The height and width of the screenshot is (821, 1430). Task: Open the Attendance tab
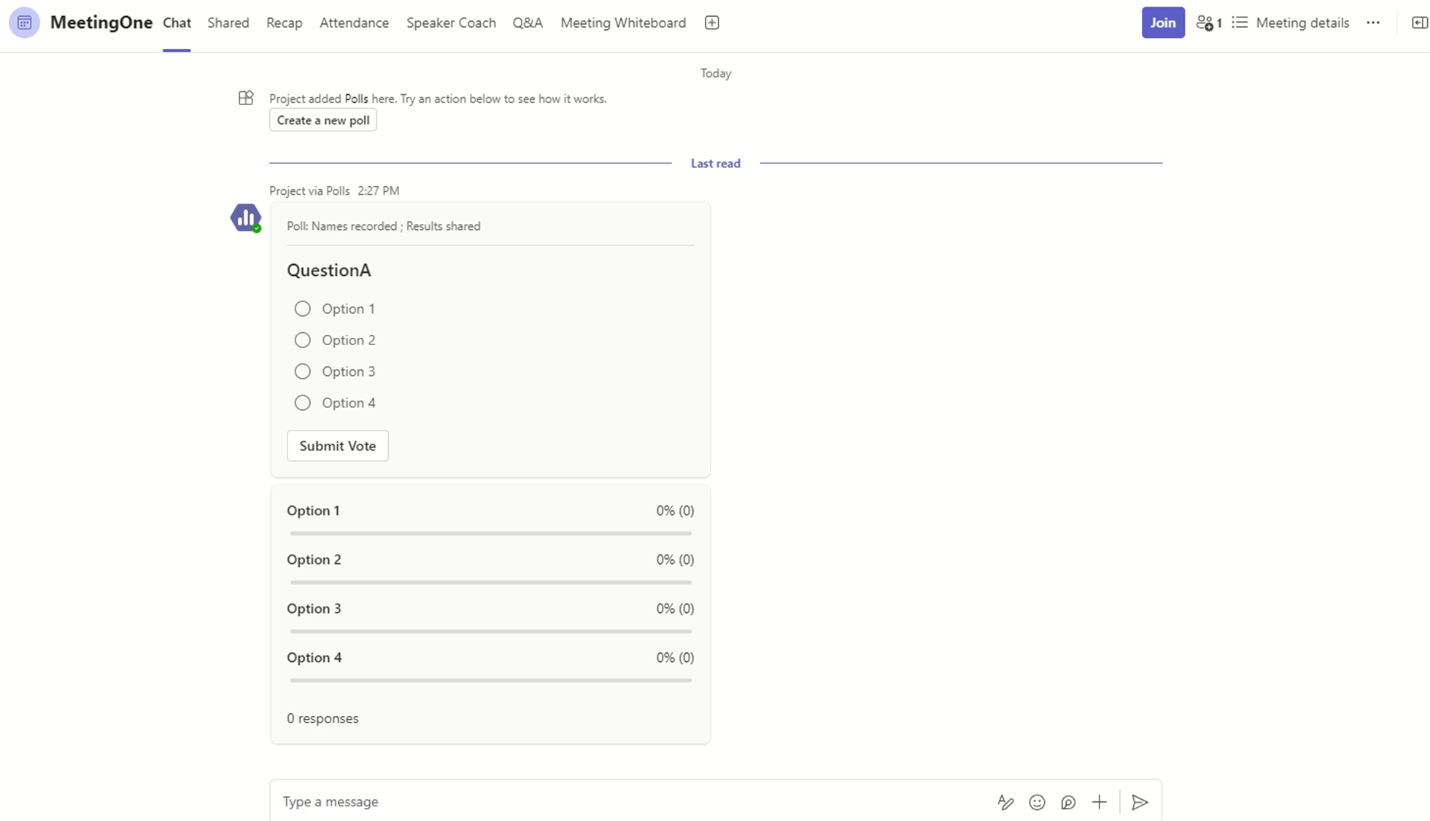(x=354, y=23)
